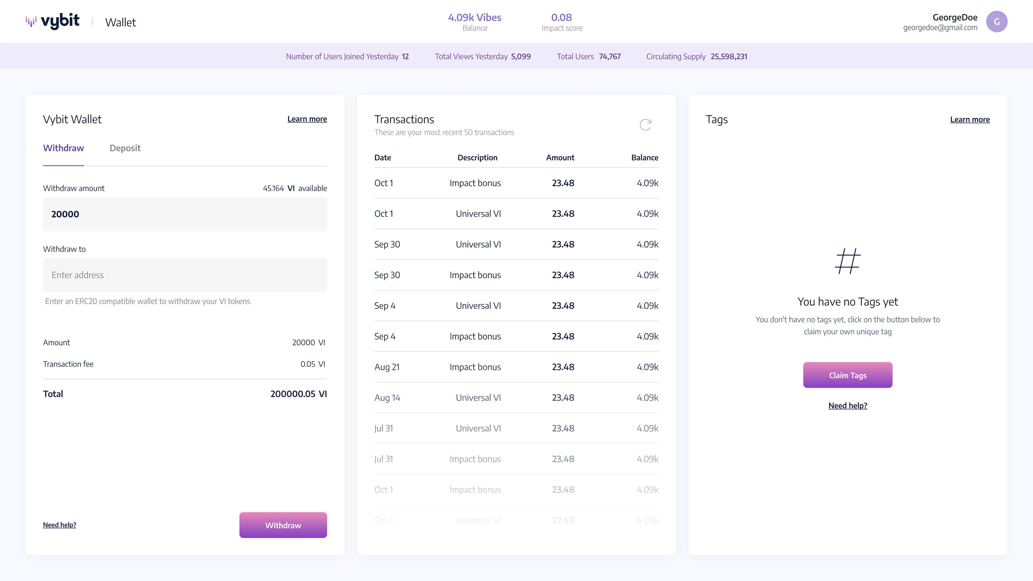Click the Wallet page title
This screenshot has width=1033, height=581.
point(121,22)
